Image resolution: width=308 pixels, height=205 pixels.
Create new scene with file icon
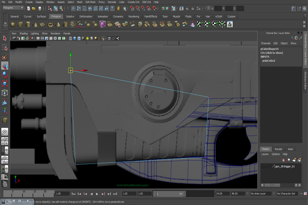pos(29,8)
